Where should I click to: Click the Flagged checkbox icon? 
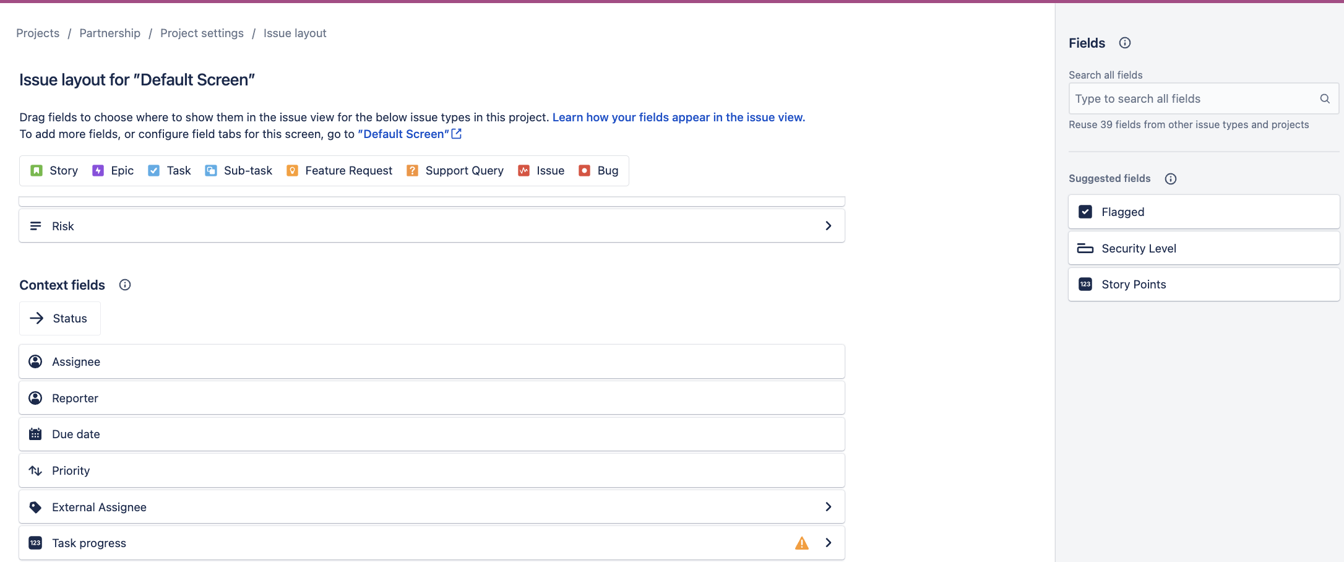tap(1085, 212)
